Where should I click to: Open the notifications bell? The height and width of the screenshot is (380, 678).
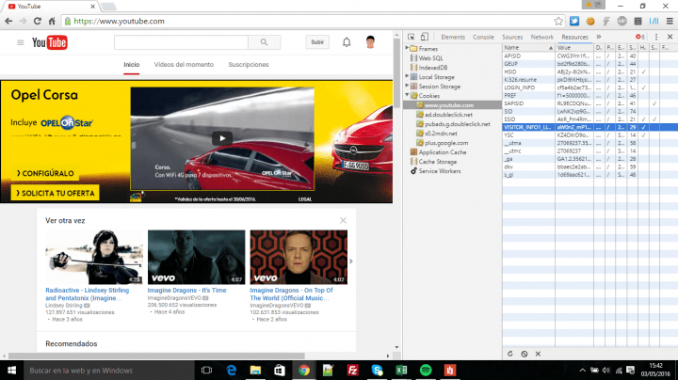coord(347,42)
